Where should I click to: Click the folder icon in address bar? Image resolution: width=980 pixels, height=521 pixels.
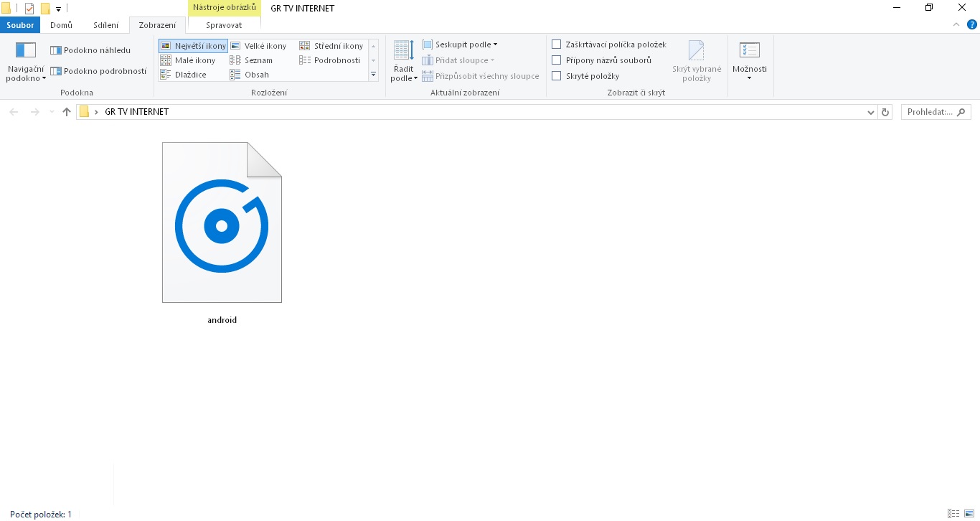point(85,112)
